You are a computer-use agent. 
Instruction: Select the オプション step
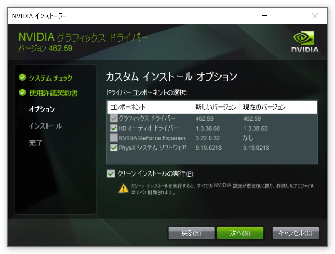pos(42,109)
